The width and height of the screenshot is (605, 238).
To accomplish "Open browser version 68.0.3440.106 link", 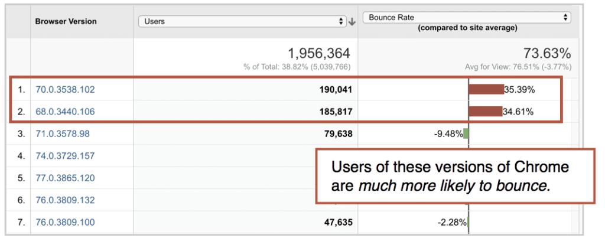I will coord(65,112).
